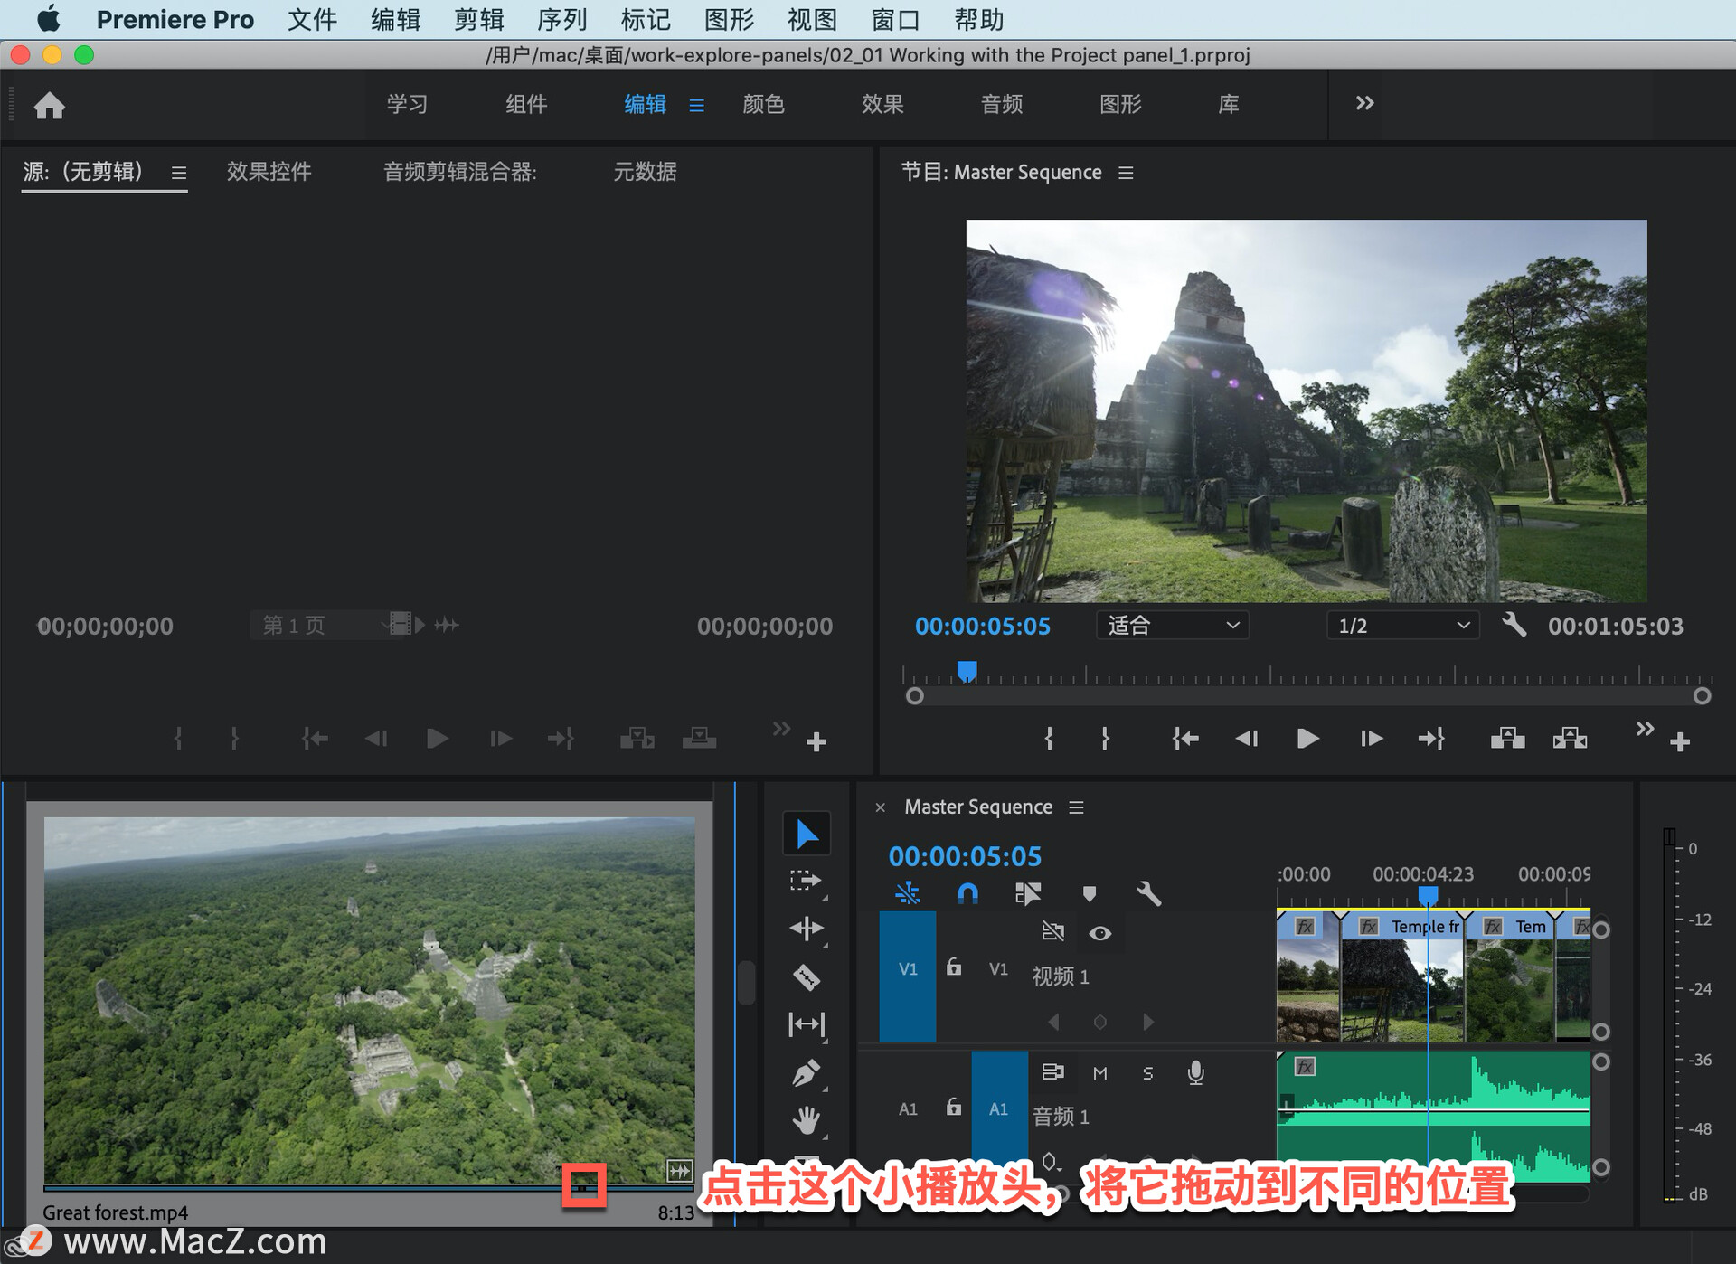Open Source Monitor button editor plus
This screenshot has height=1264, width=1736.
coord(816,742)
